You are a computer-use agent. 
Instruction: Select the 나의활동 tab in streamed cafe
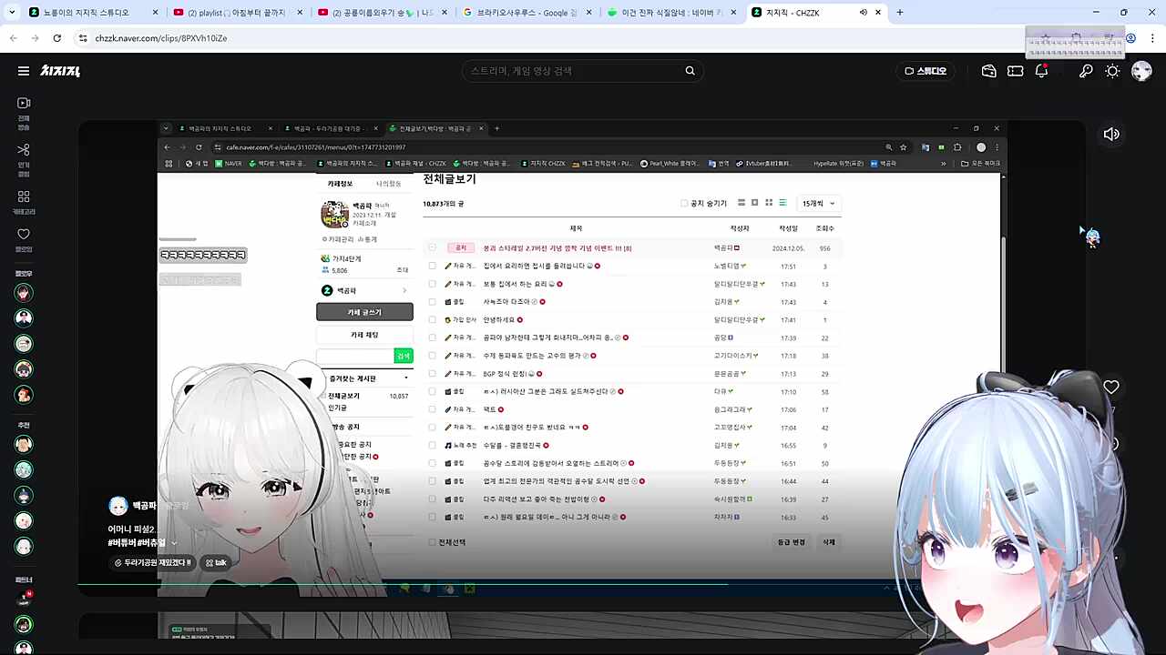pos(389,184)
